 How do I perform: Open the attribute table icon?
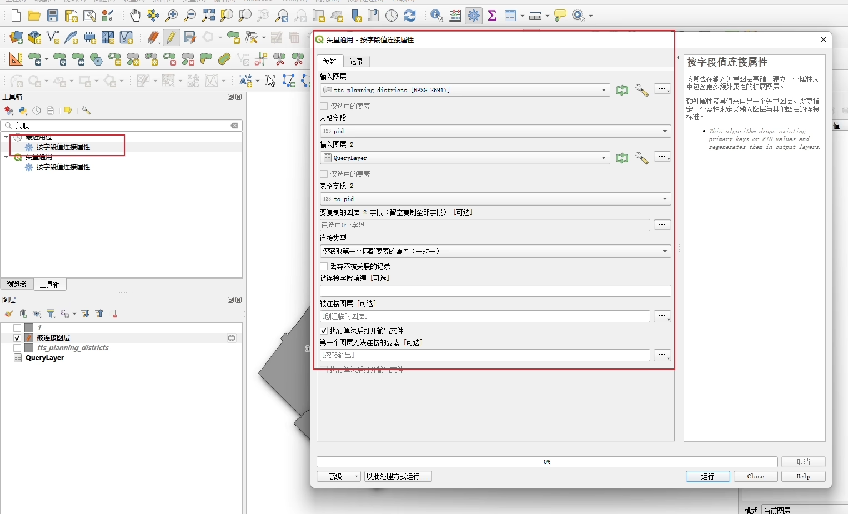(x=510, y=16)
